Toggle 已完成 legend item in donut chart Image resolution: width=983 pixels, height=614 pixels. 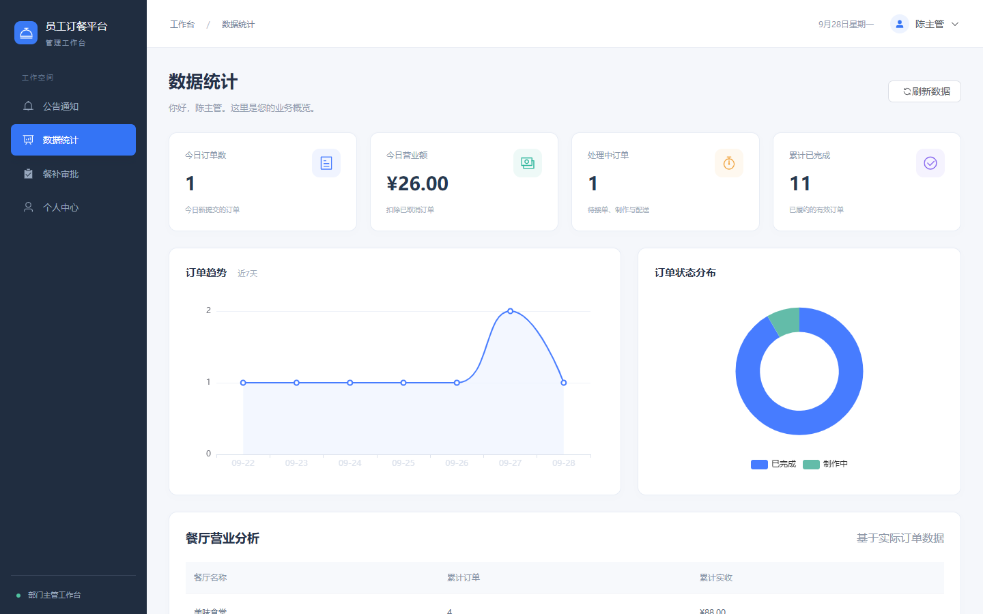point(773,464)
